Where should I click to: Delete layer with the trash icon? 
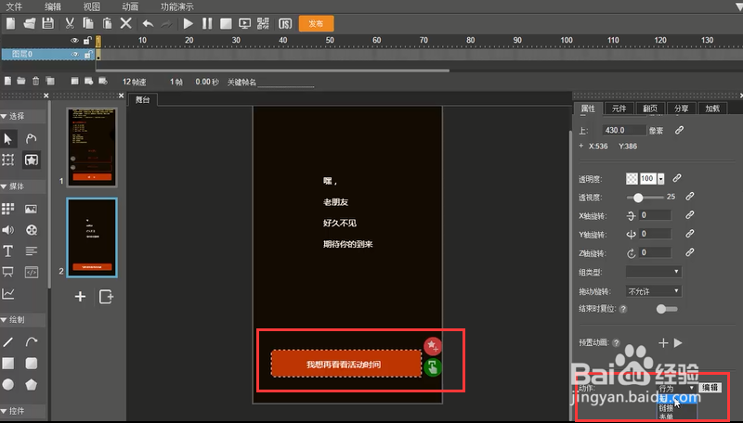[35, 81]
